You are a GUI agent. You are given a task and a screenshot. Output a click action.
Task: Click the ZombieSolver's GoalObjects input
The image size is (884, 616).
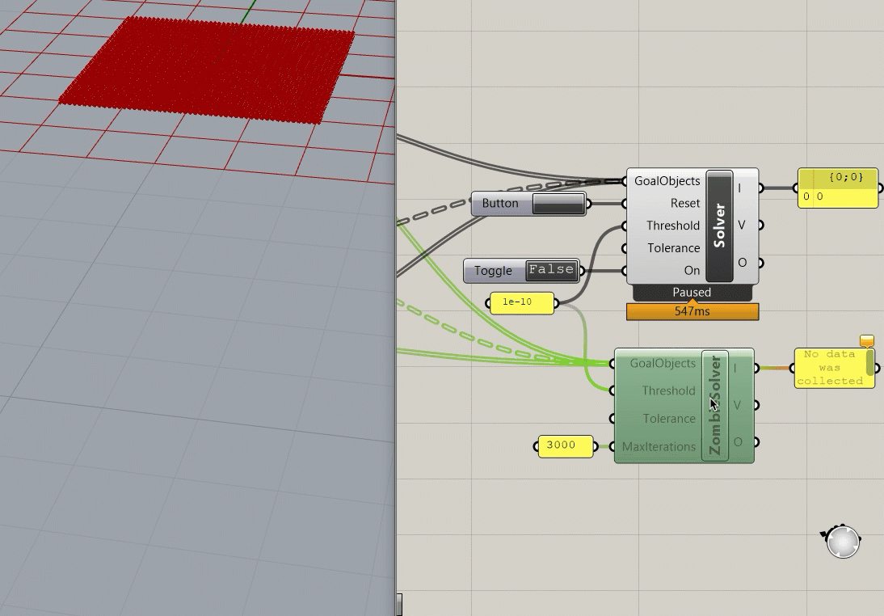pyautogui.click(x=663, y=364)
